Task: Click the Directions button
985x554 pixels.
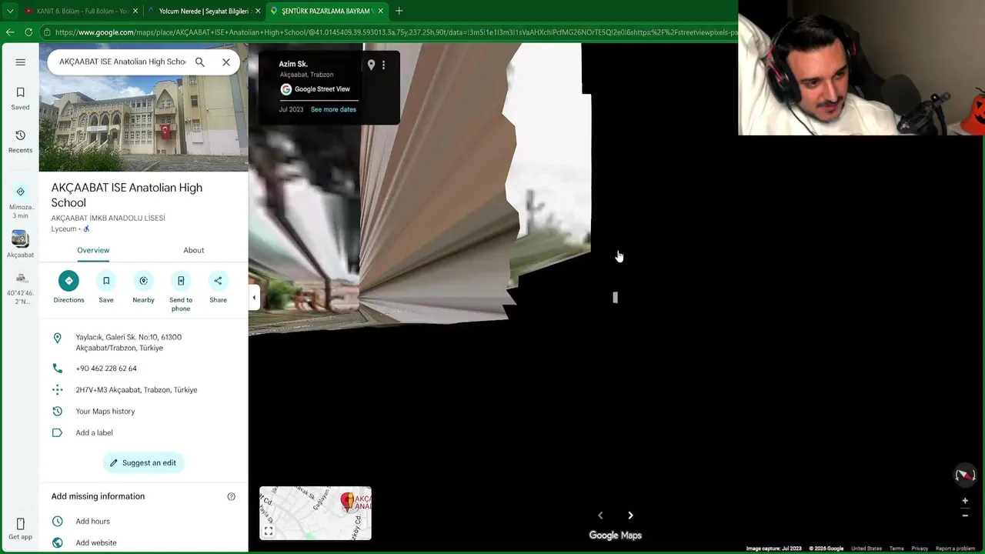Action: pos(68,287)
